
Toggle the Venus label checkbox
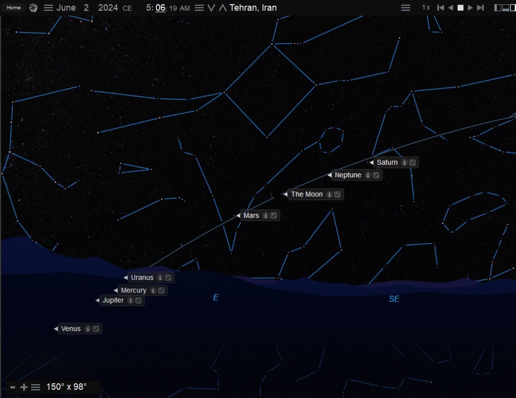pyautogui.click(x=96, y=329)
